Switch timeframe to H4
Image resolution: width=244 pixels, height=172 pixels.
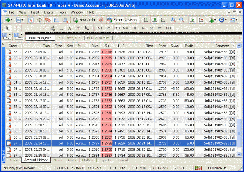tap(143, 28)
